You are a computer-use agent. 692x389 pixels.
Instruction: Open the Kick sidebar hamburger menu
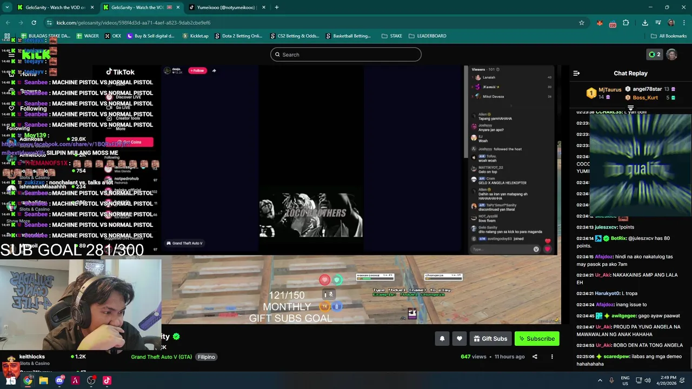click(11, 55)
